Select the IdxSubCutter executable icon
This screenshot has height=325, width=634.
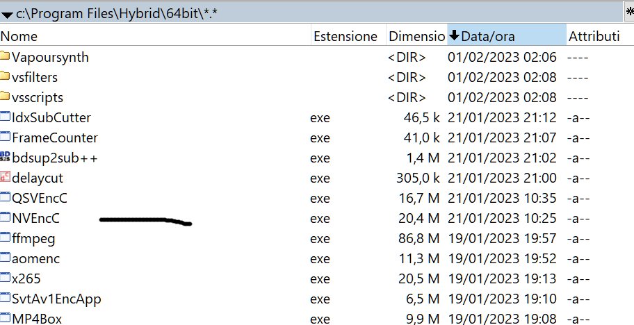click(5, 117)
